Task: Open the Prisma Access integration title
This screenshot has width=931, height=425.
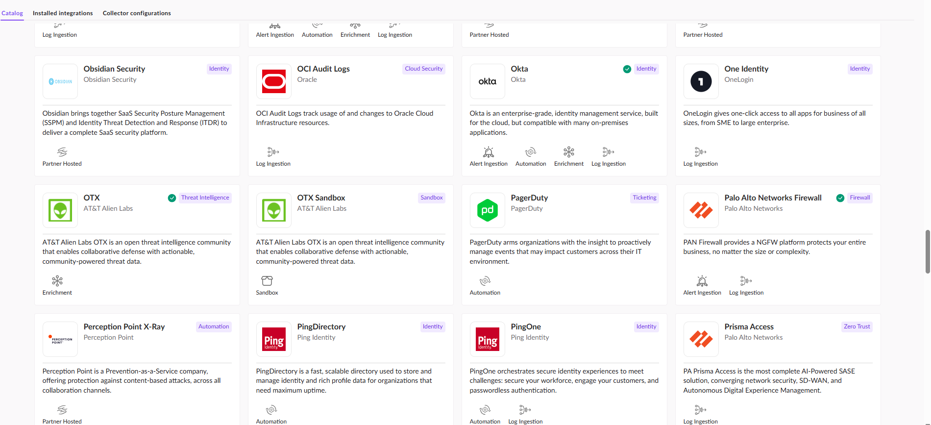Action: (749, 327)
